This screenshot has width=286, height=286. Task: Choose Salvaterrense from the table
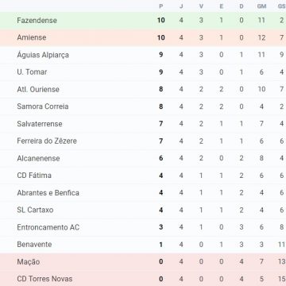coord(40,124)
